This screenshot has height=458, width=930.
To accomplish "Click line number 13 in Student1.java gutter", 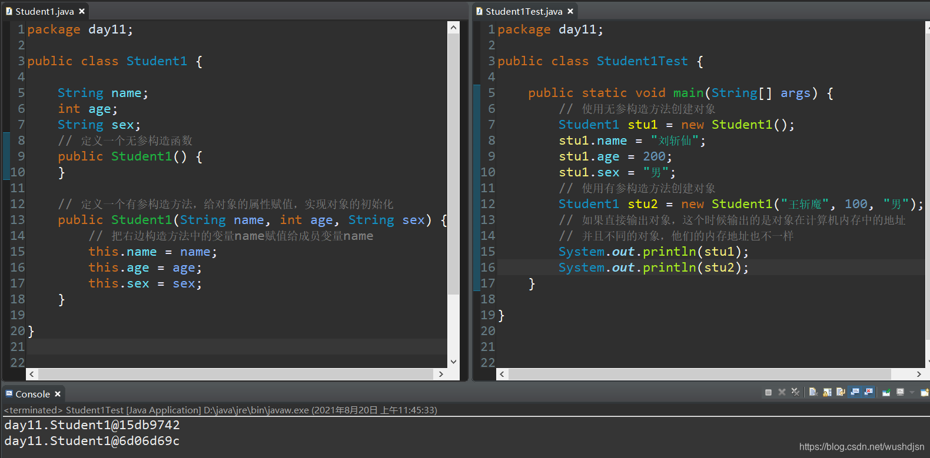I will coord(18,220).
